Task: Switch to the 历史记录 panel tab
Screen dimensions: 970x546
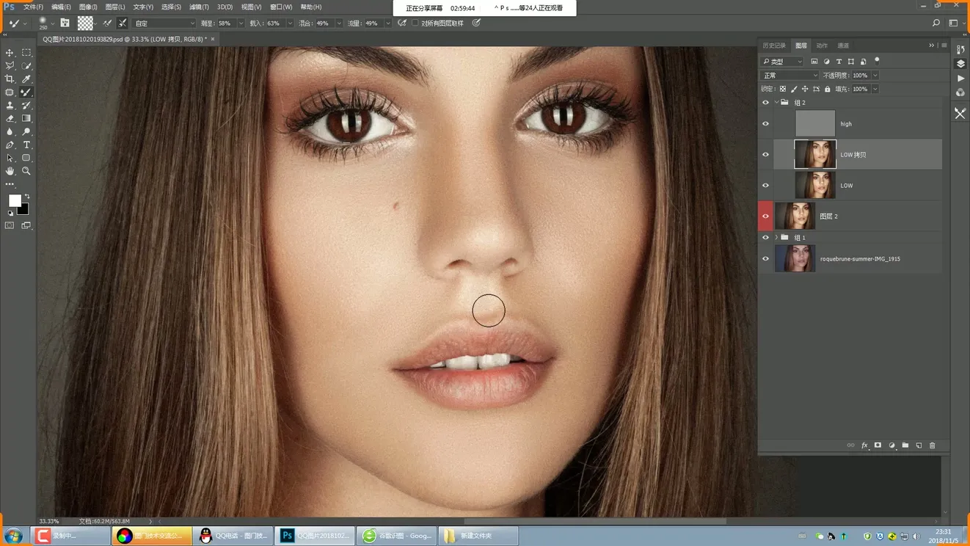Action: click(x=774, y=45)
